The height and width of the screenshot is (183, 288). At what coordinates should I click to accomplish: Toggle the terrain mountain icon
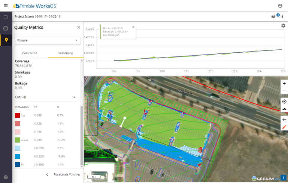[x=284, y=109]
